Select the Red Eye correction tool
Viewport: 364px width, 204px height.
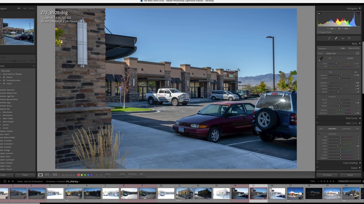(343, 38)
